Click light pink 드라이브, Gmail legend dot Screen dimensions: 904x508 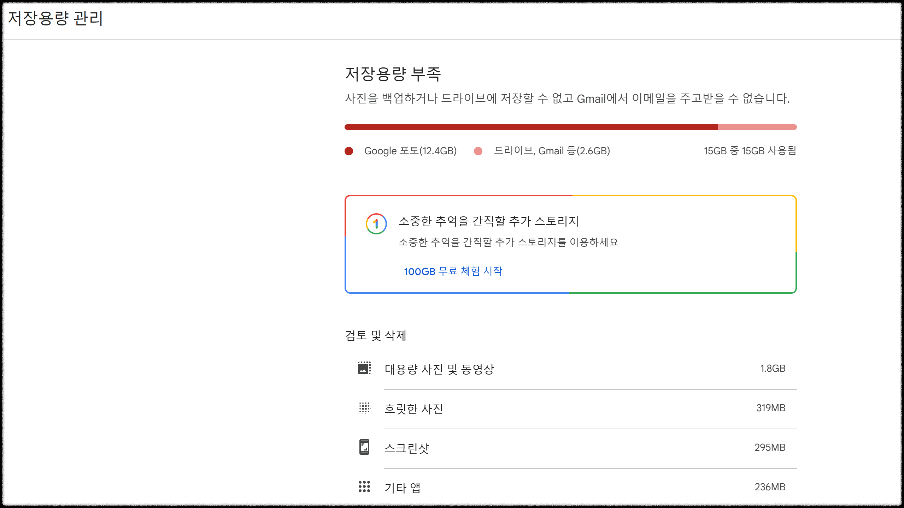[x=478, y=151]
